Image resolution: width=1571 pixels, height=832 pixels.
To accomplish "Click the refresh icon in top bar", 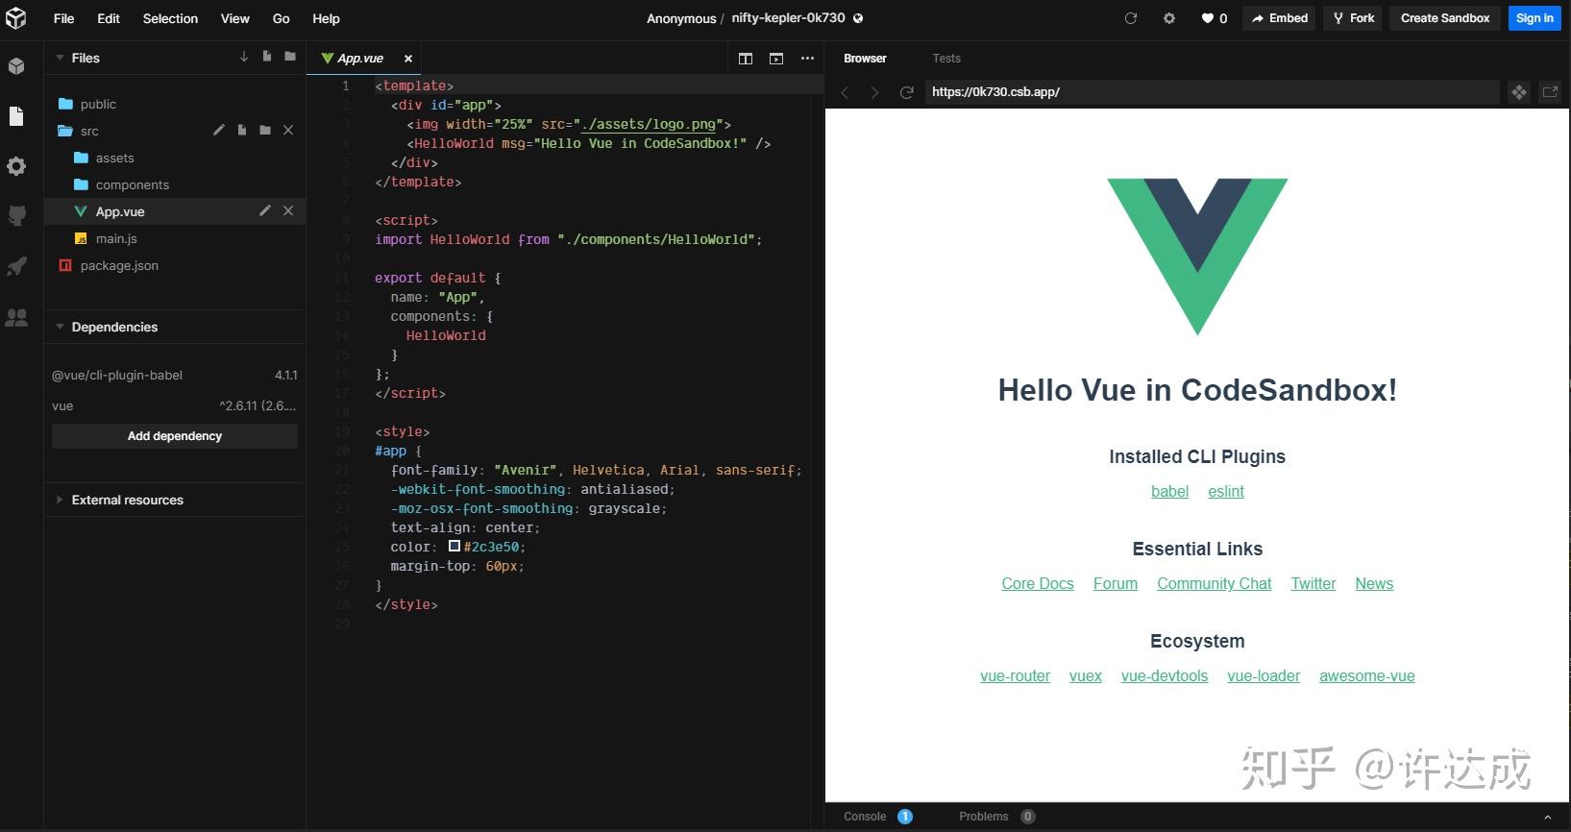I will pyautogui.click(x=1131, y=18).
